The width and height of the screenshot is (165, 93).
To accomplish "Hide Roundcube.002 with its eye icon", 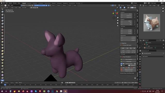I will [x=163, y=48].
